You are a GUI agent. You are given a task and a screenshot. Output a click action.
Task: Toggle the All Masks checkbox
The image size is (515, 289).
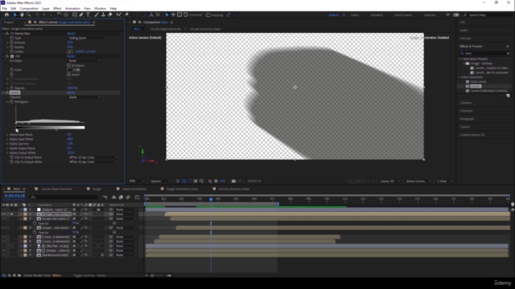pyautogui.click(x=68, y=66)
